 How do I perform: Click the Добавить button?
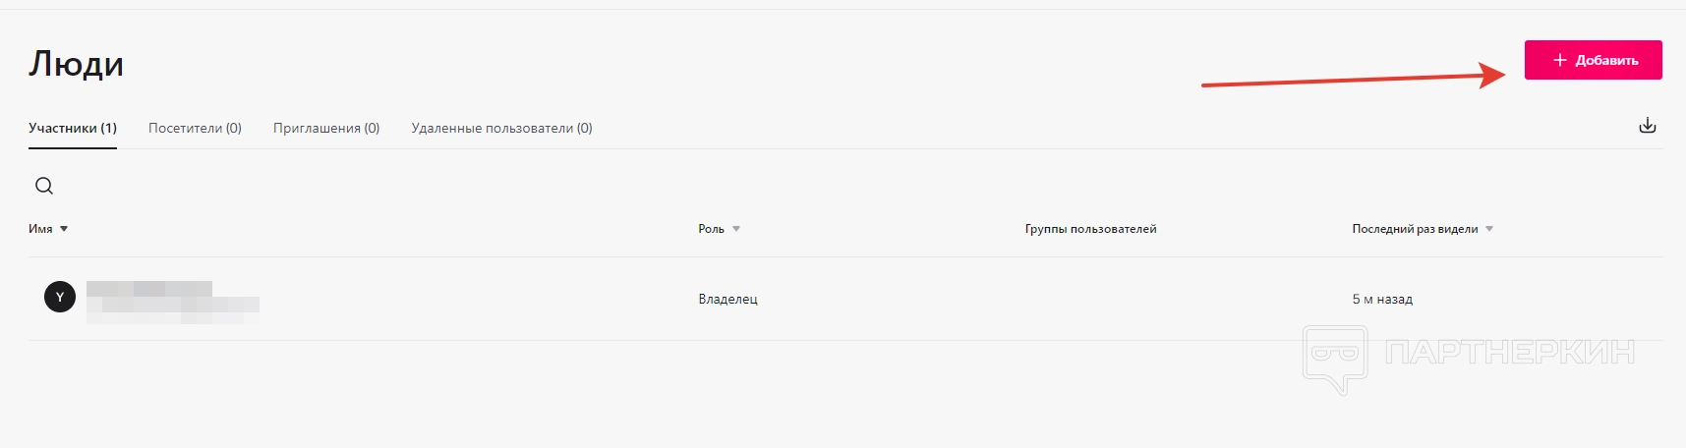click(x=1593, y=60)
